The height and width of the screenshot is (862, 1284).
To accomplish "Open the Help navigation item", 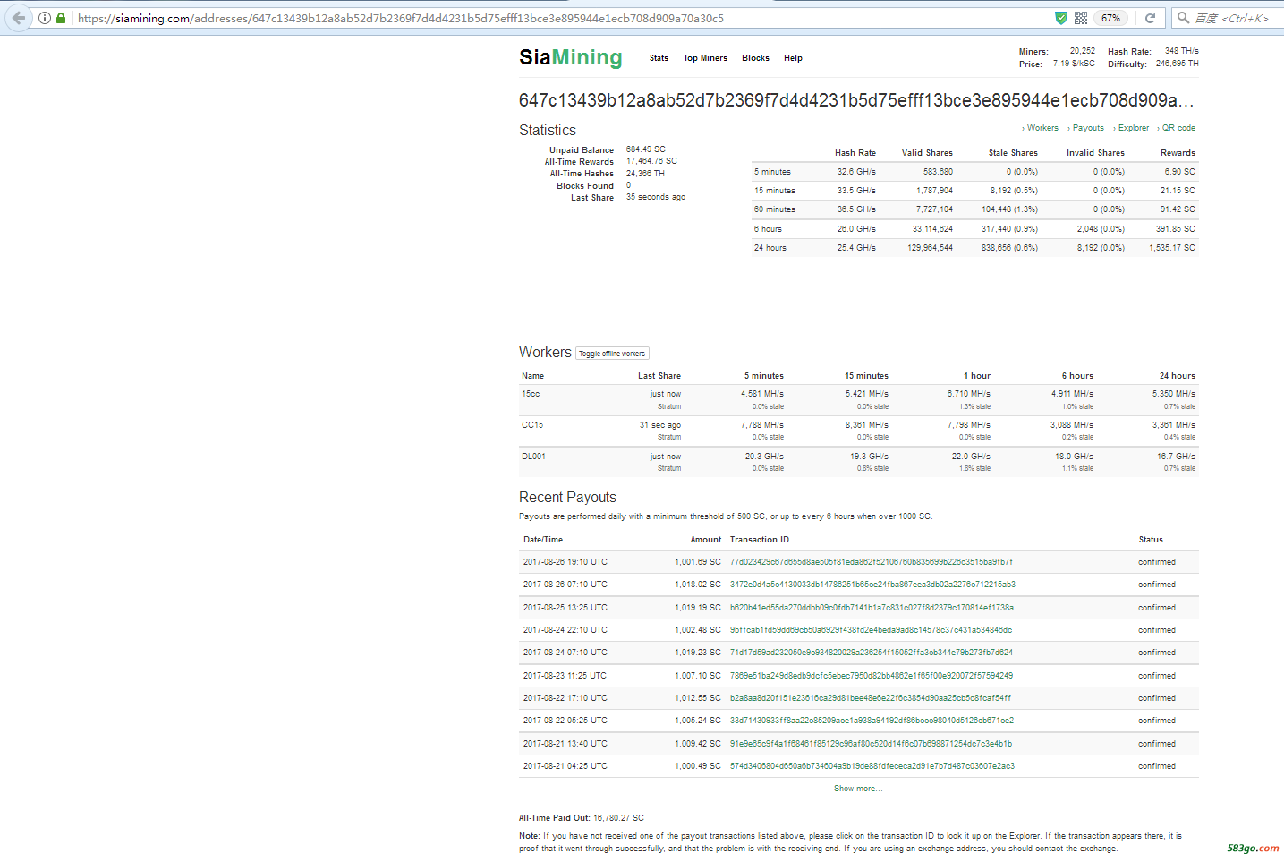I will coord(793,58).
